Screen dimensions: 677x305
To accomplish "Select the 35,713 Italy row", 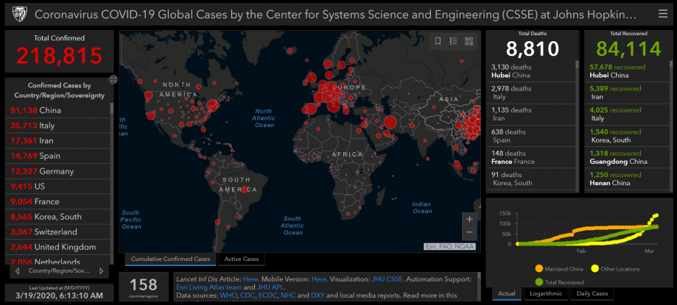I will [57, 126].
